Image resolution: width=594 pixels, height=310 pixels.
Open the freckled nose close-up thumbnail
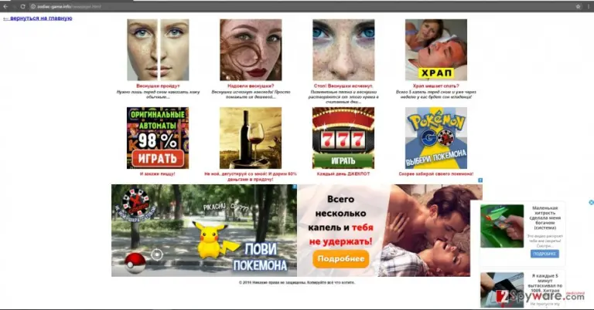click(343, 50)
